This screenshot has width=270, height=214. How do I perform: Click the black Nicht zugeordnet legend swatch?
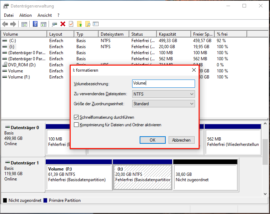click(x=5, y=200)
